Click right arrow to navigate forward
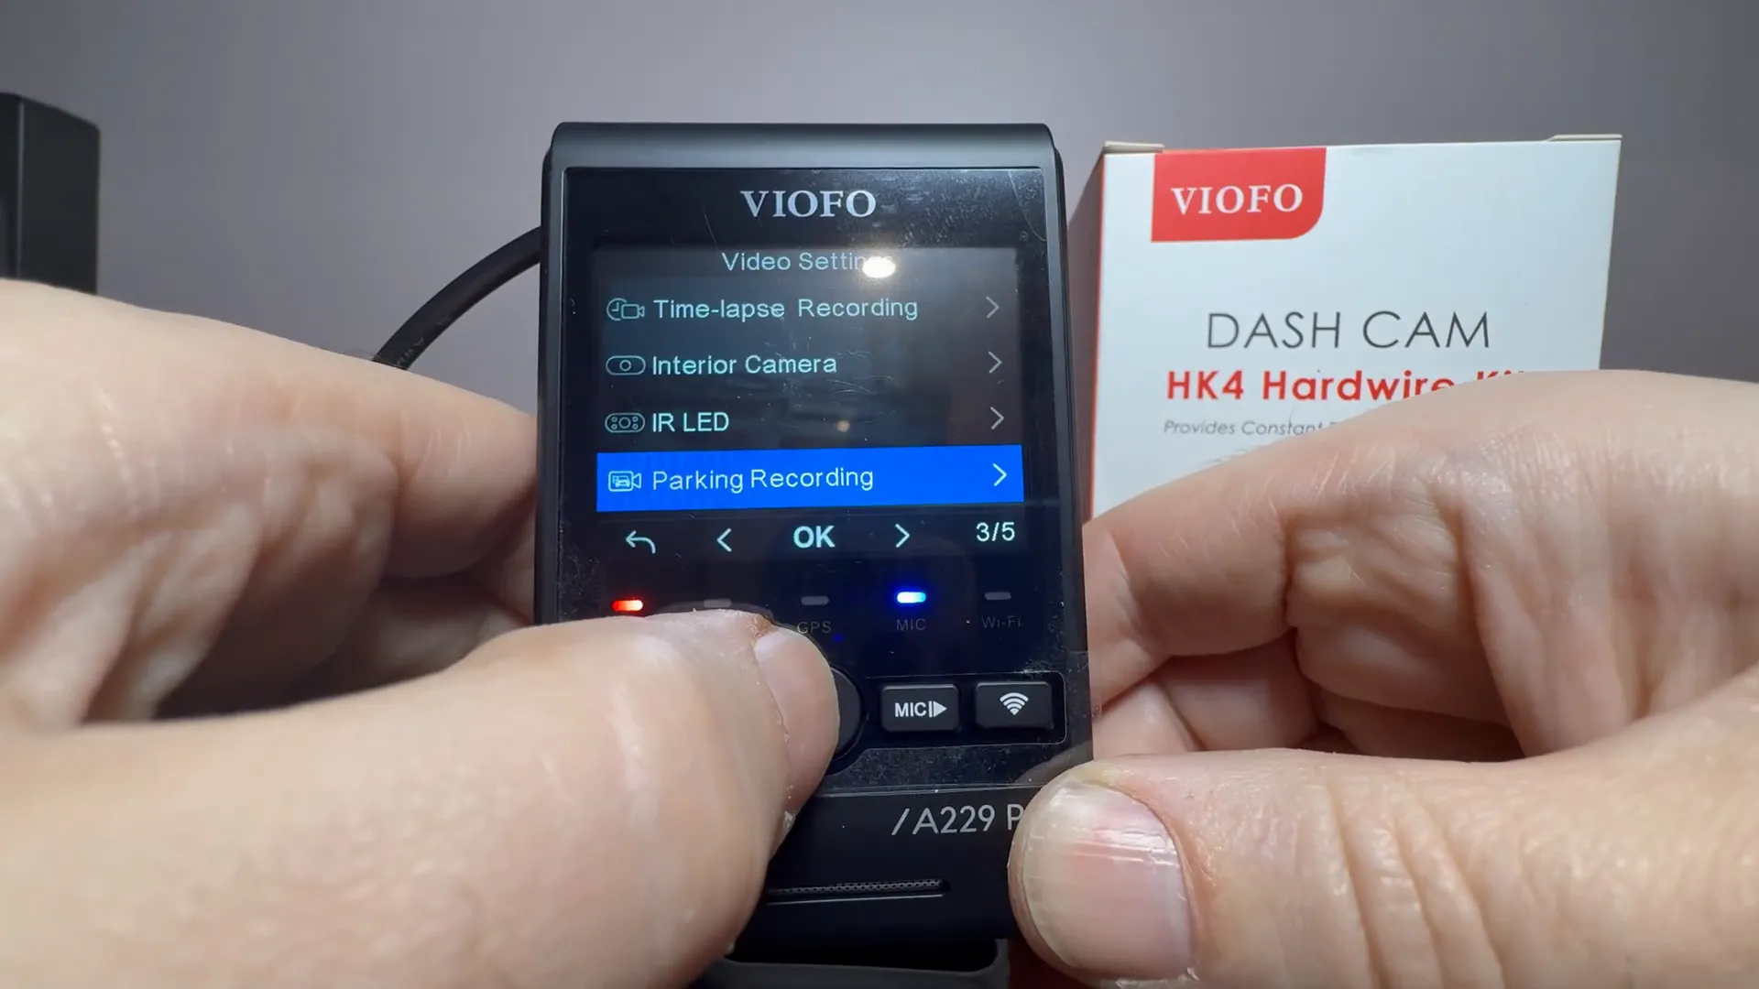Viewport: 1759px width, 989px height. click(x=901, y=538)
